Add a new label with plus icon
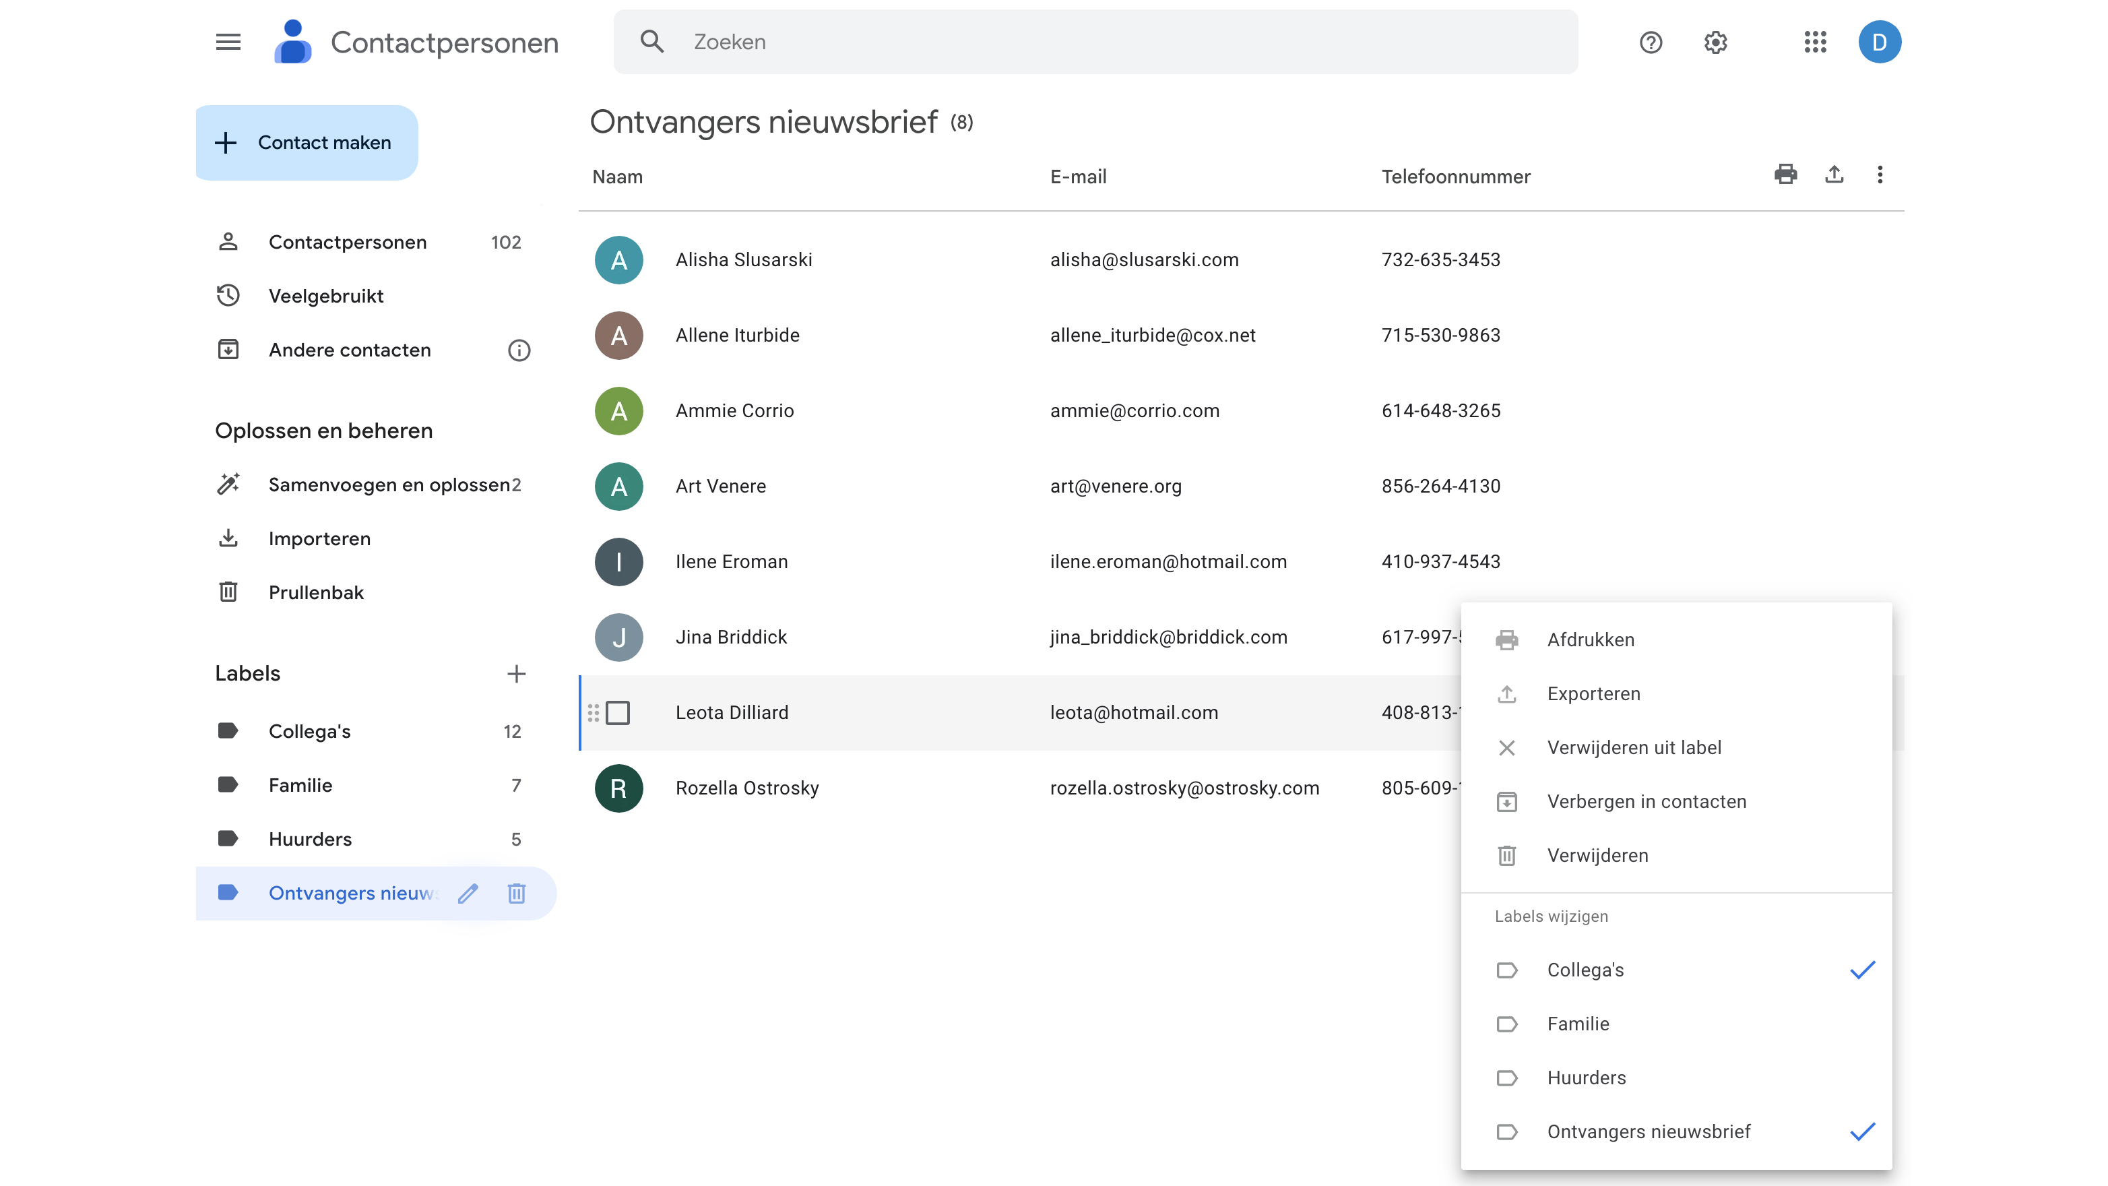 (516, 674)
